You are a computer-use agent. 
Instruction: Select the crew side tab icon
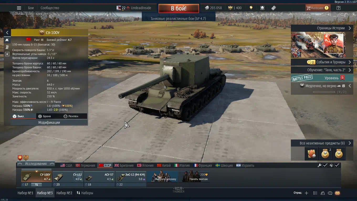[x=7, y=47]
